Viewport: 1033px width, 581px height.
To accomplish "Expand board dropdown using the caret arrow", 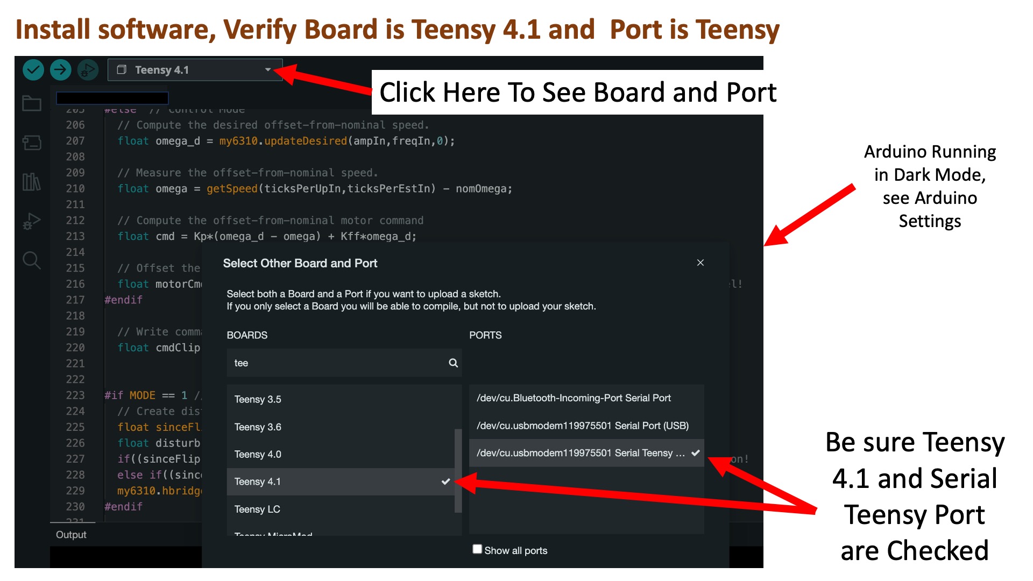I will coord(268,70).
